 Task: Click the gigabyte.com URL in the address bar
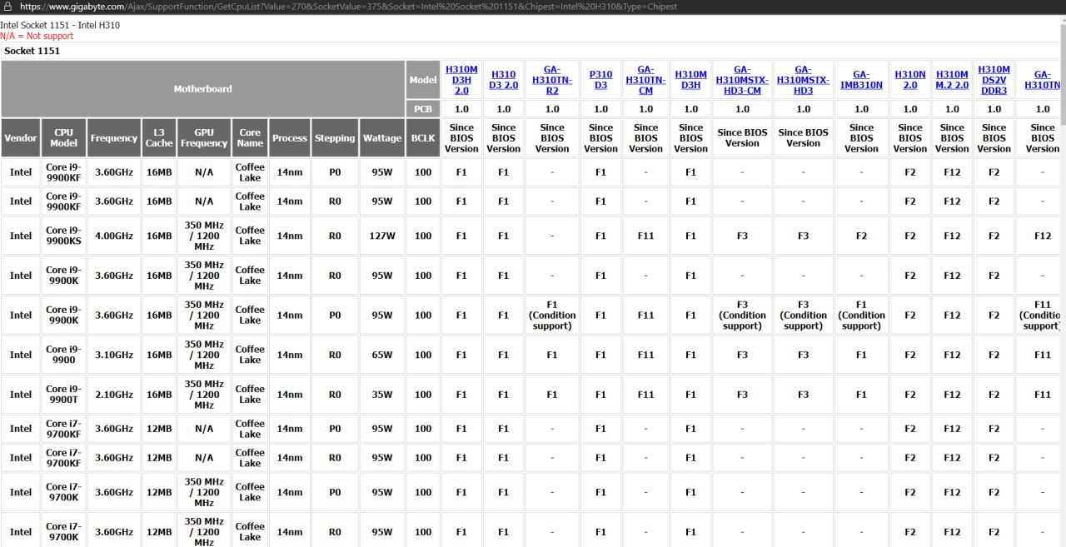point(348,7)
